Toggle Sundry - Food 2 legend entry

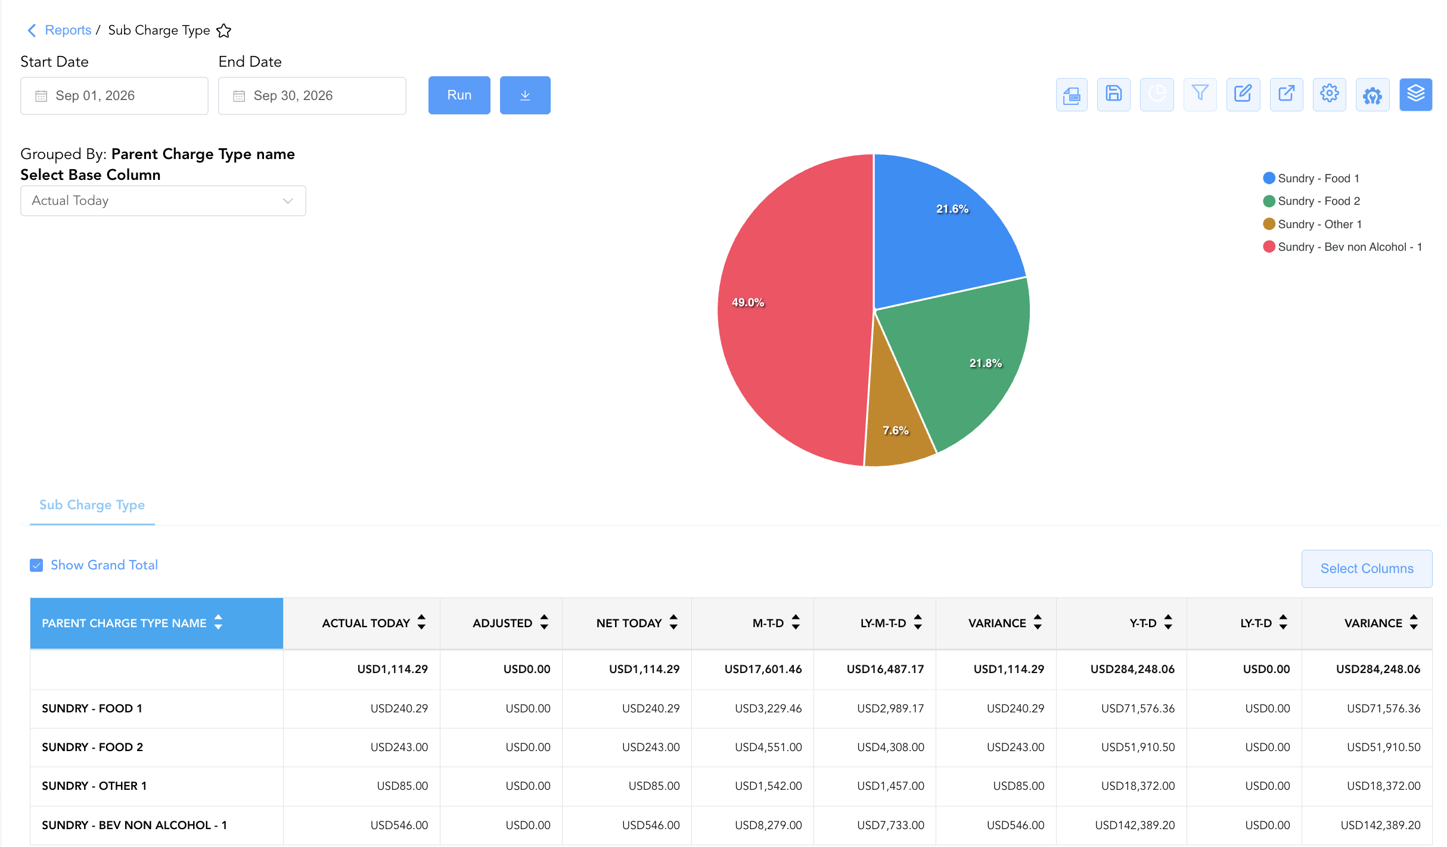[x=1311, y=201]
